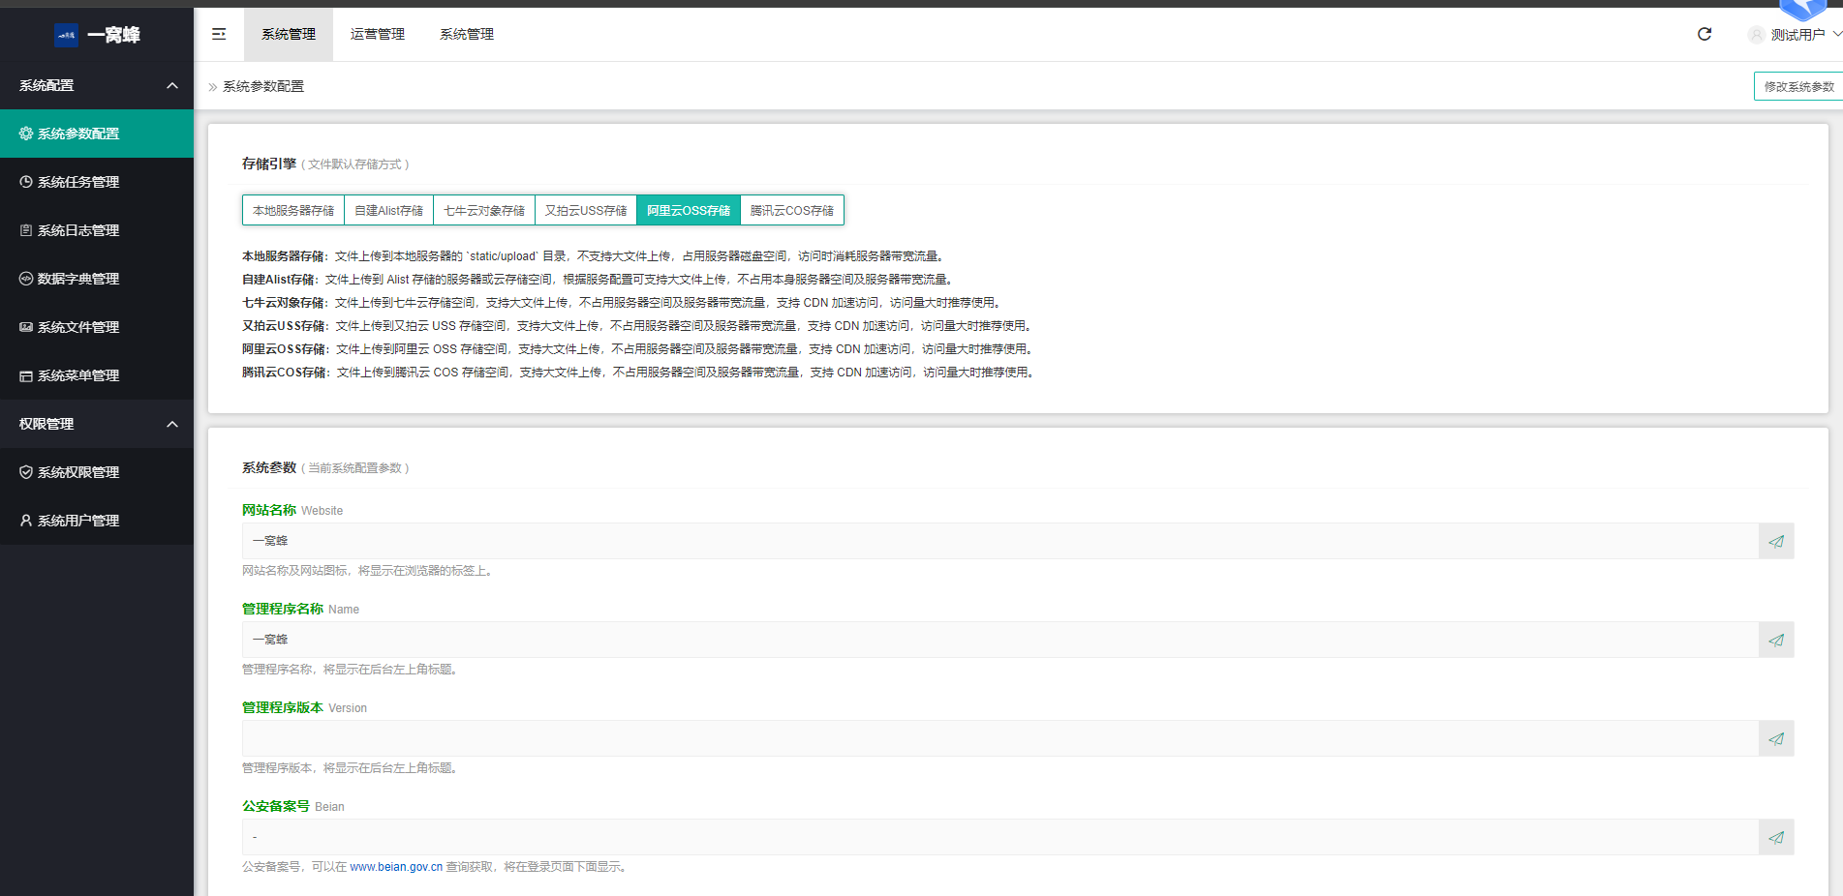The image size is (1843, 896).
Task: Click the refresh page icon
Action: pos(1705,34)
